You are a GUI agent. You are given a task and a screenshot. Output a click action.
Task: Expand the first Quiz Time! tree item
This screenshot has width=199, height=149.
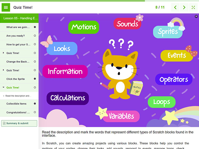click(x=3, y=53)
